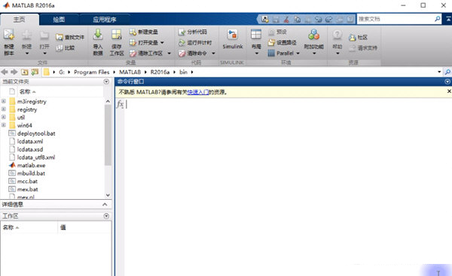Click Analyze Code (分析代码) button
The width and height of the screenshot is (452, 276).
192,32
